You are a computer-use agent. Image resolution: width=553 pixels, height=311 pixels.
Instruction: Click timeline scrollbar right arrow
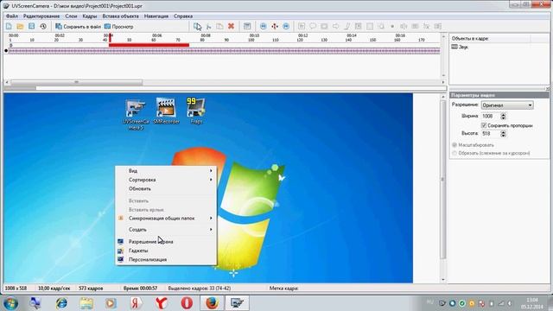click(443, 82)
